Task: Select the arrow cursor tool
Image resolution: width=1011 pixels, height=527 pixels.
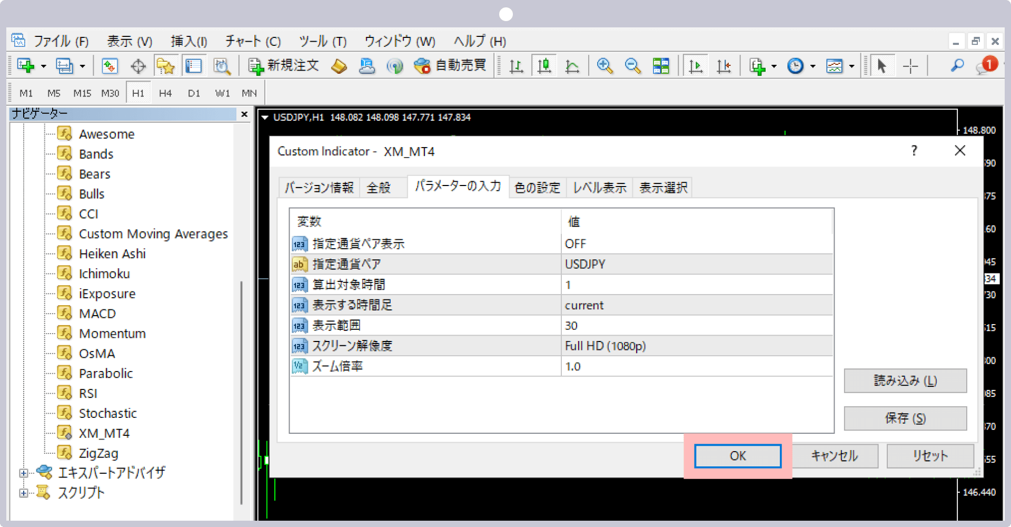Action: [882, 66]
